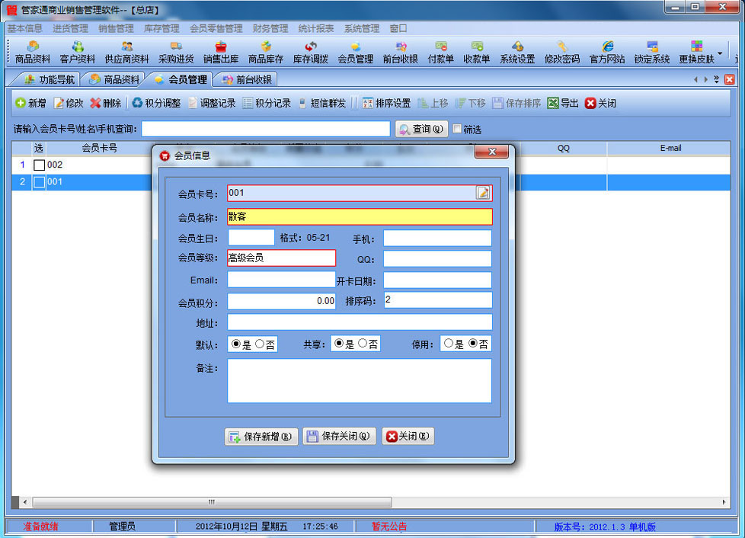Image resolution: width=745 pixels, height=538 pixels.
Task: Click 导出 to Excel
Action: 563,103
